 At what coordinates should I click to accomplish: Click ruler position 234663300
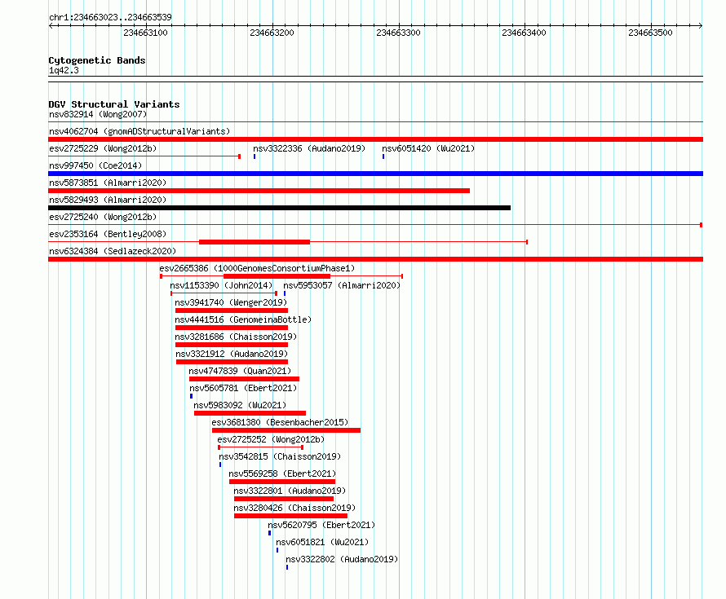click(398, 33)
